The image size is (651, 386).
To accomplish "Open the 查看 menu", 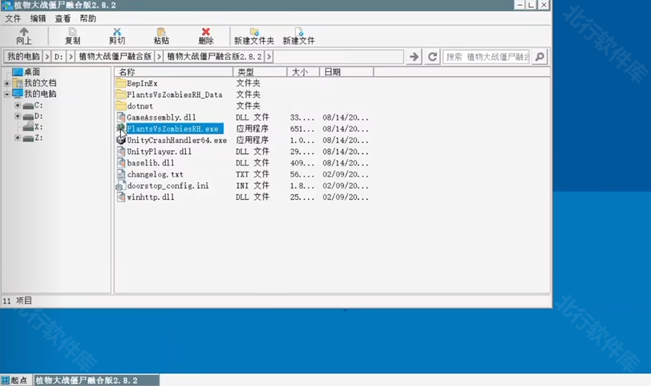I will [63, 18].
